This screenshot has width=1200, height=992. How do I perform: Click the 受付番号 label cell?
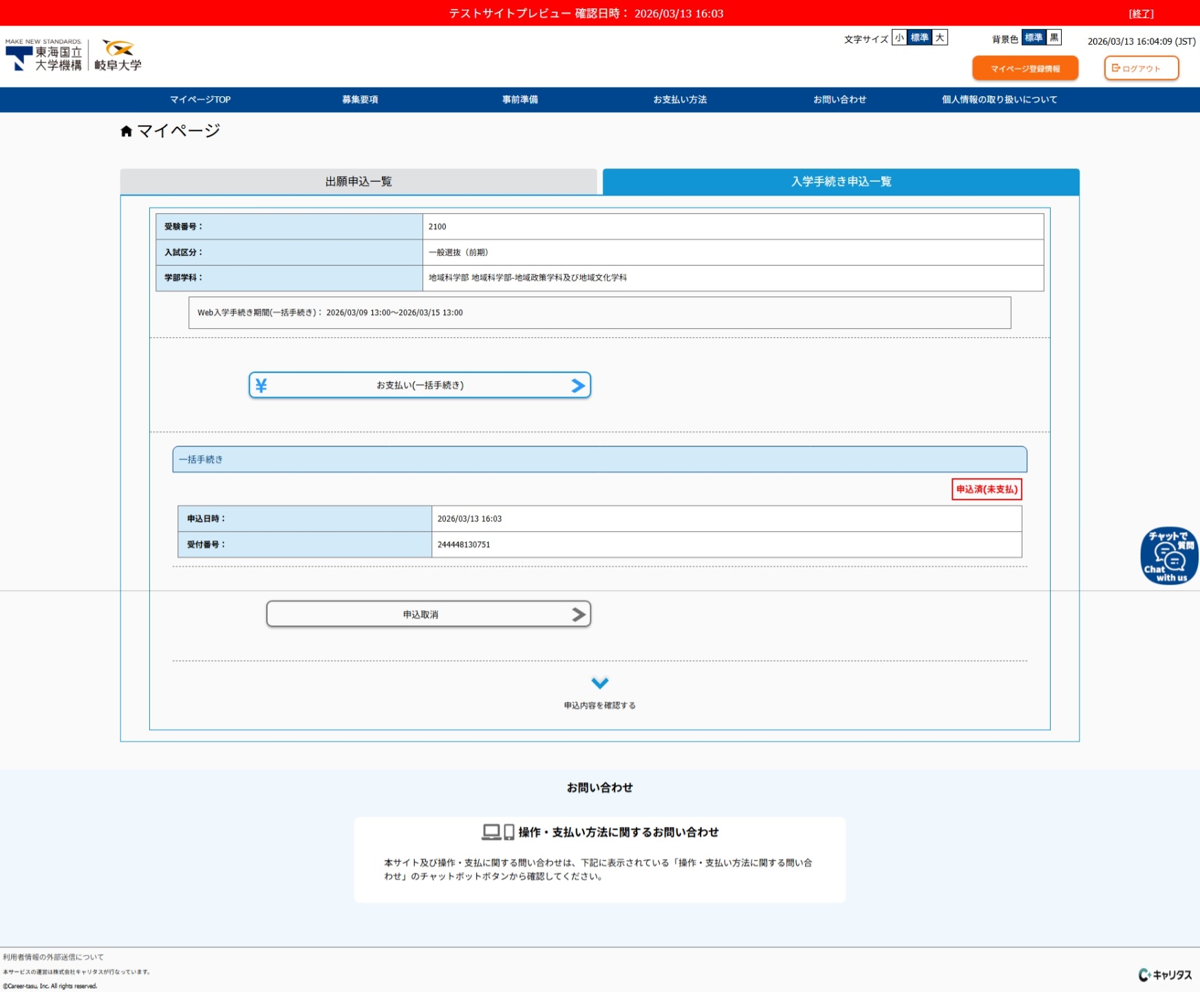point(305,544)
